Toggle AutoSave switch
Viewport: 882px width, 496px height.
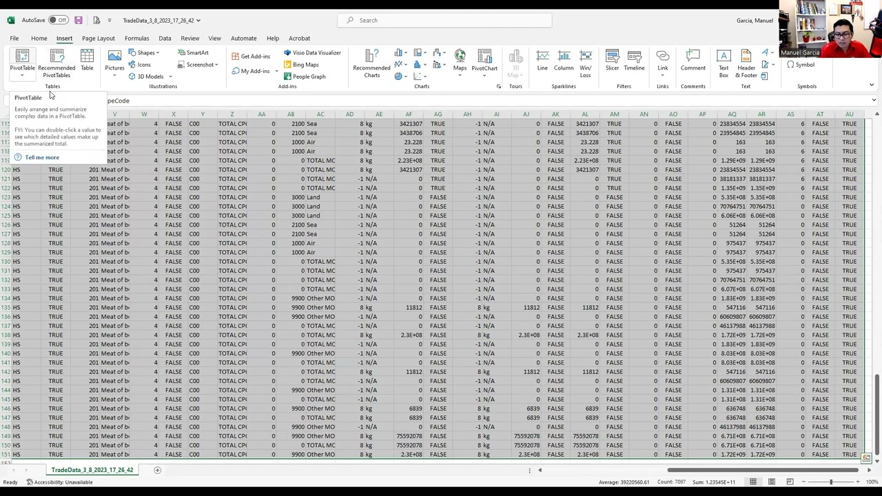59,20
